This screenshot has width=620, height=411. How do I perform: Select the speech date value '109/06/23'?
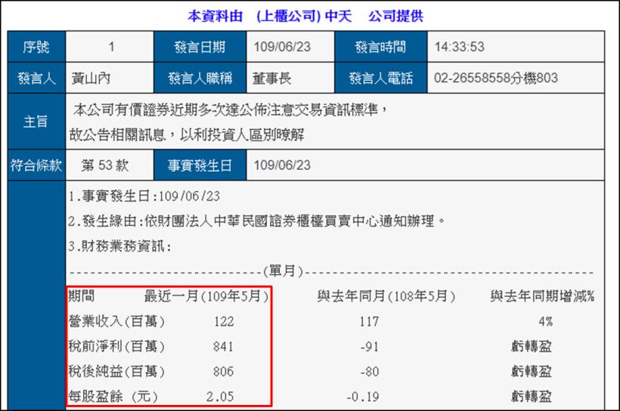coord(282,47)
